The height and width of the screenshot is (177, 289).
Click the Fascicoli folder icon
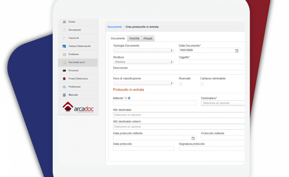(x=64, y=38)
